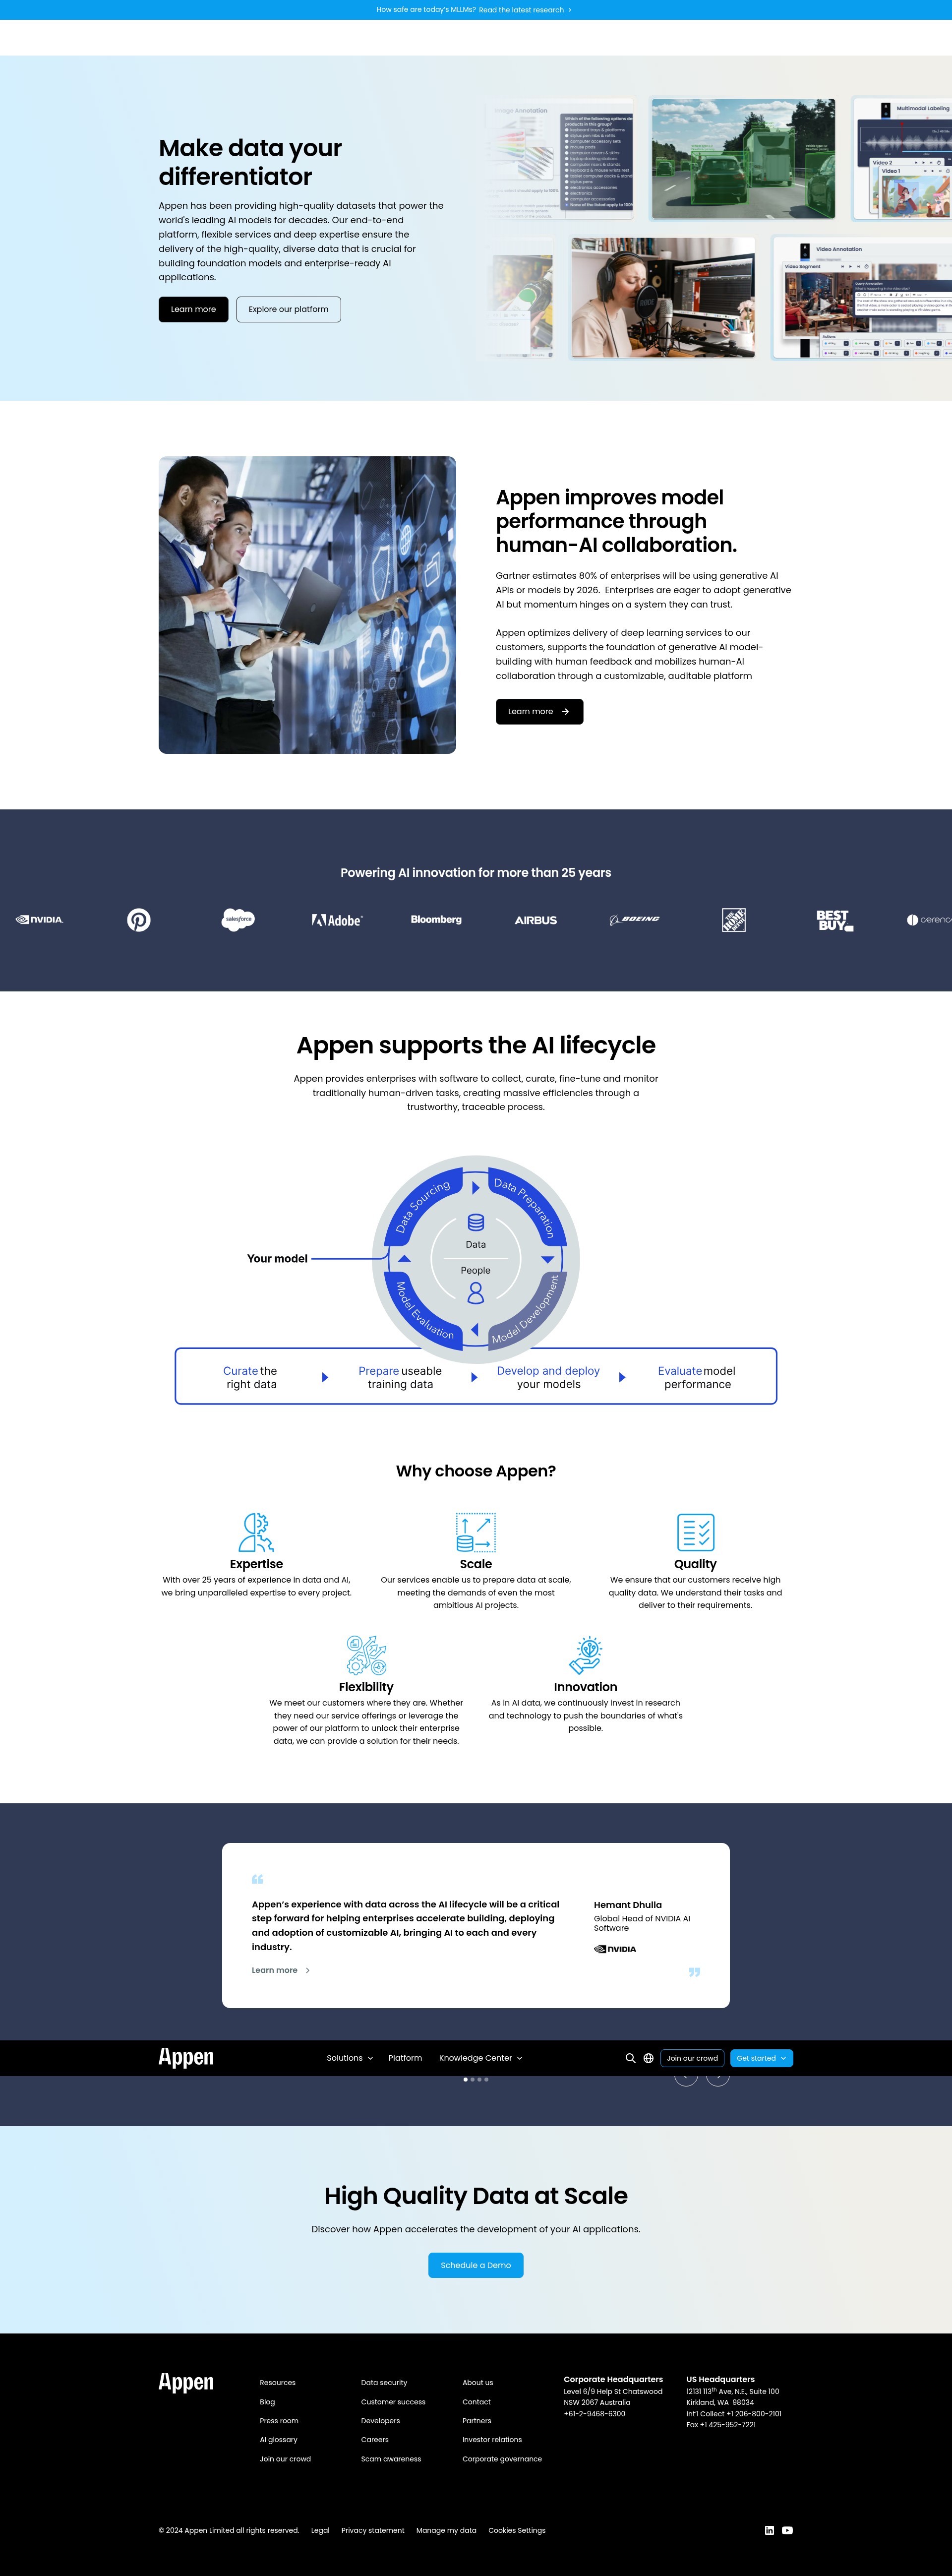Click Learn more under human-AI collaboration
Screen dimensions: 952x2576
539,711
